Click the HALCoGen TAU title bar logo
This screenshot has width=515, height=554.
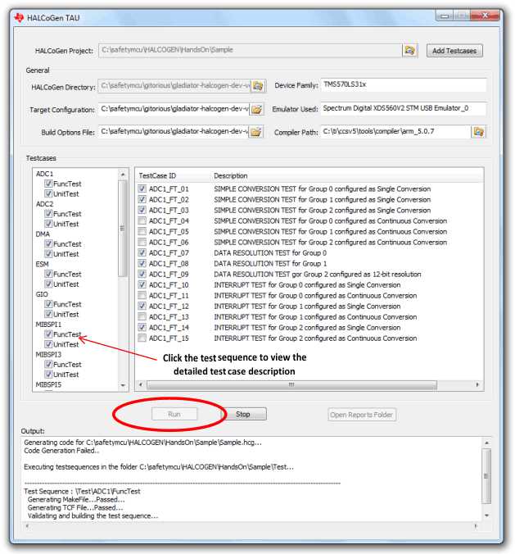click(x=20, y=17)
